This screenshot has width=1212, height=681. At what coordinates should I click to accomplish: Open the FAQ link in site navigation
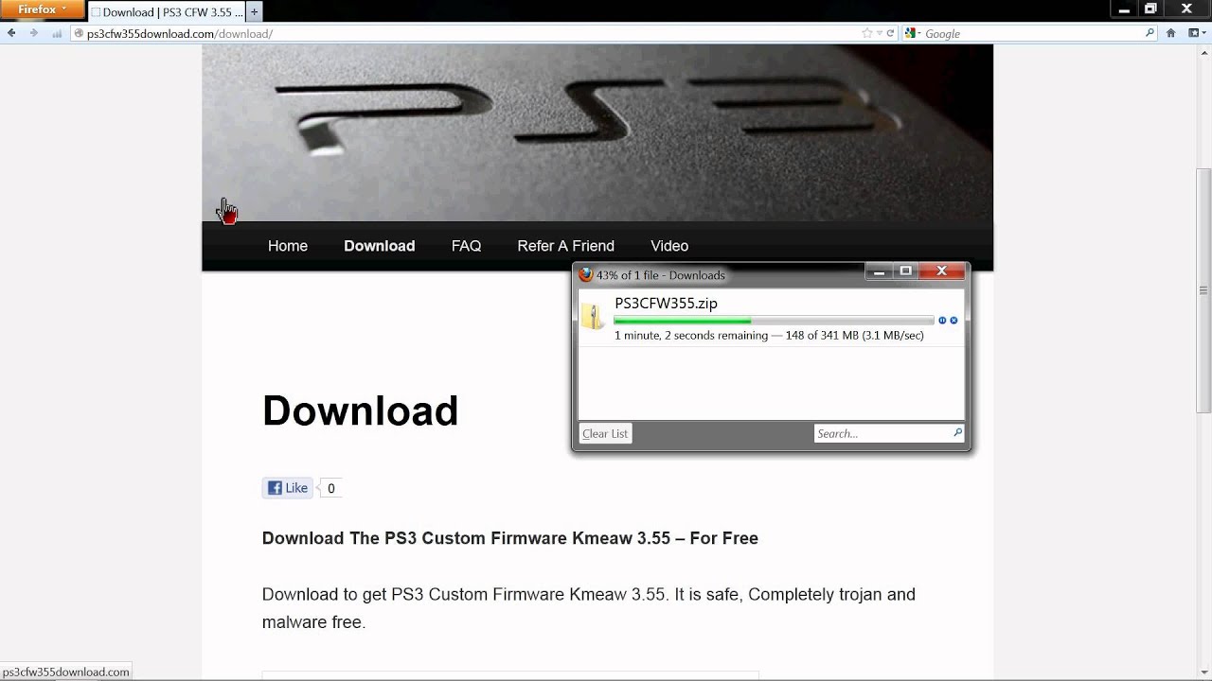point(466,246)
